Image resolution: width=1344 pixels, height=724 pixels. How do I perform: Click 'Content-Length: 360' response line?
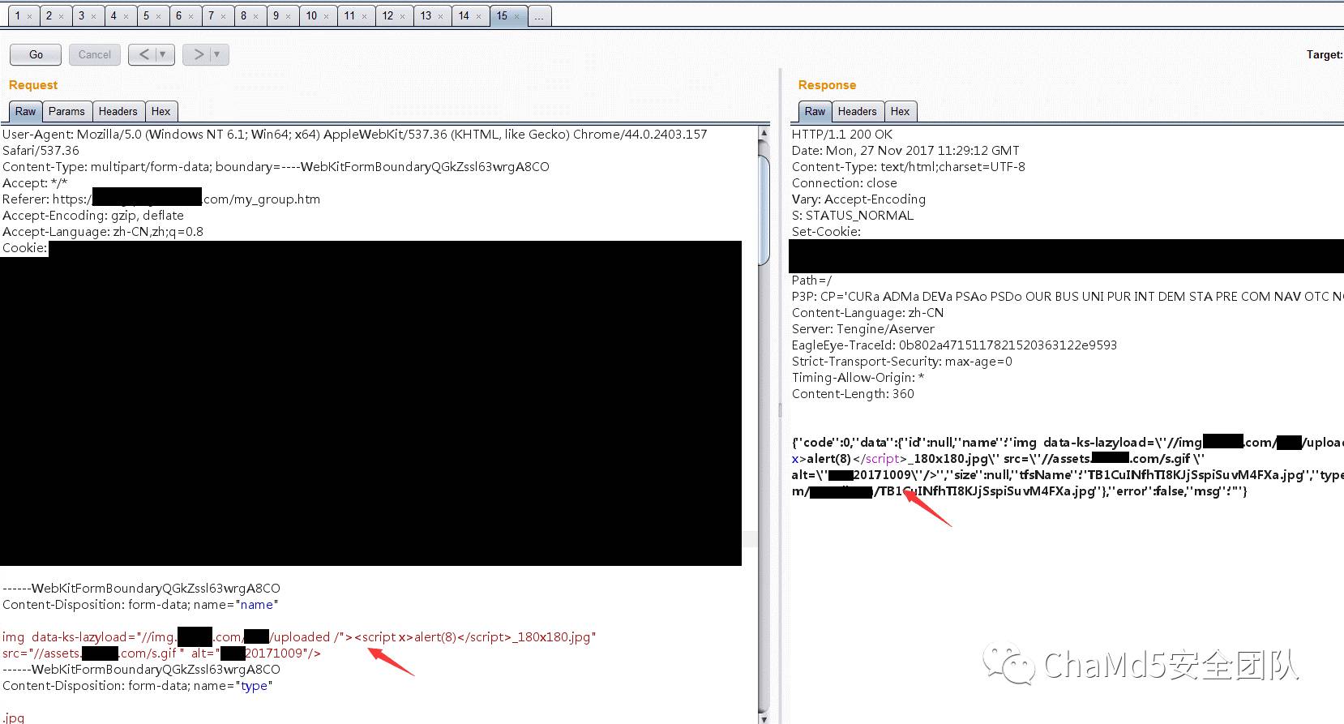coord(853,394)
